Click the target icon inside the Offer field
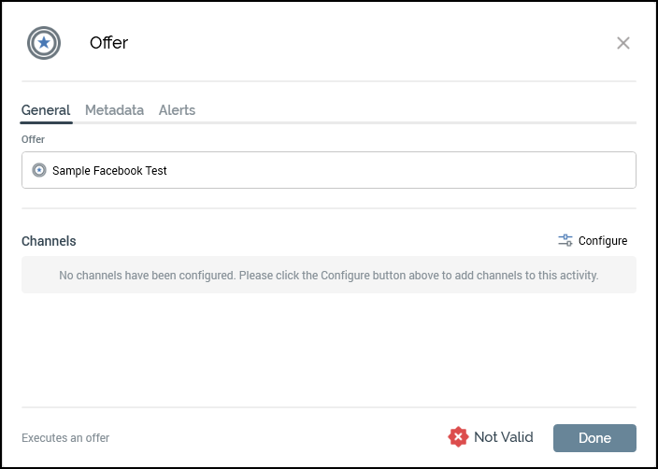 [x=39, y=171]
